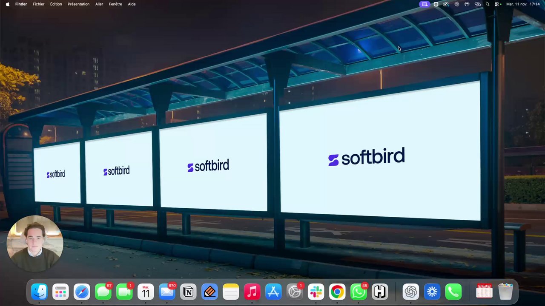Launch Safari from the Dock
The height and width of the screenshot is (306, 545).
[x=82, y=292]
